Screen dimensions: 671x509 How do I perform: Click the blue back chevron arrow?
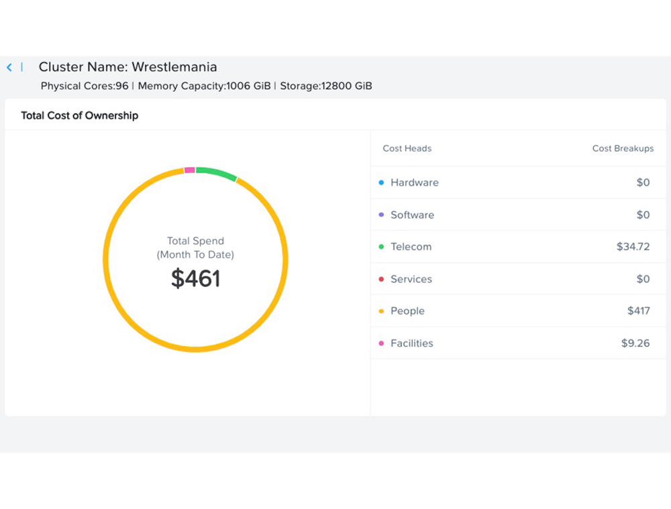coord(9,67)
